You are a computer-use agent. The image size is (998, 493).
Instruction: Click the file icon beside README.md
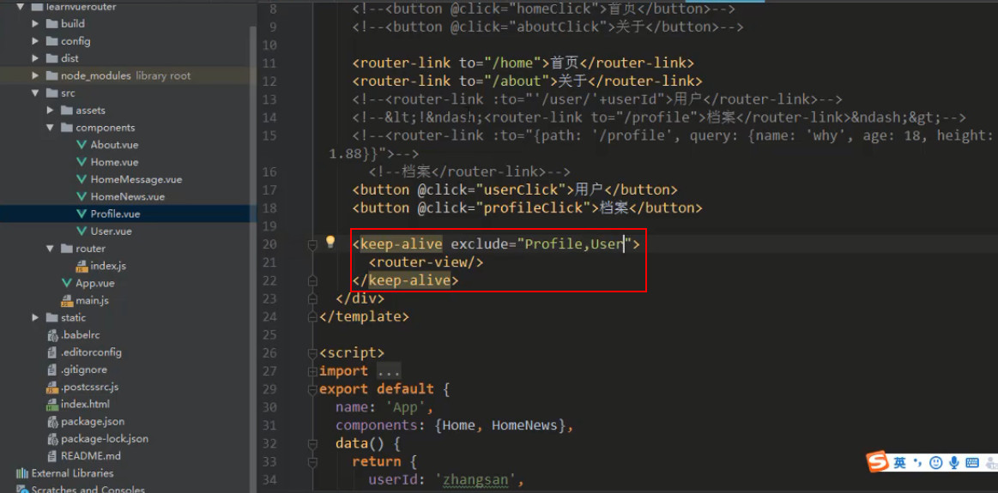pos(52,456)
